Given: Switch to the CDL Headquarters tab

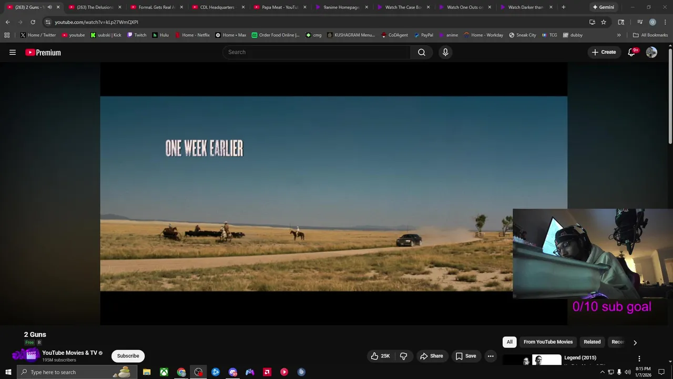Looking at the screenshot, I should 217,7.
